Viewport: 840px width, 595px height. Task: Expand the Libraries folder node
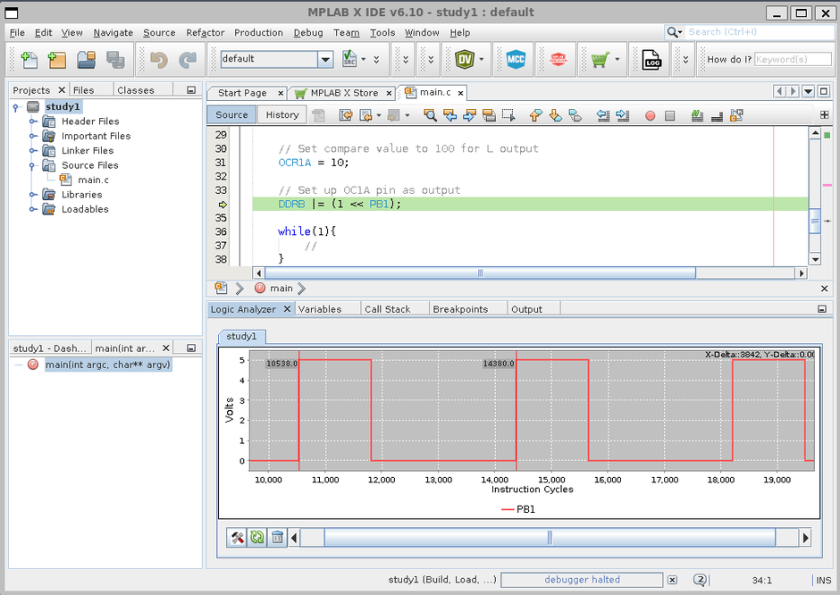(x=33, y=195)
